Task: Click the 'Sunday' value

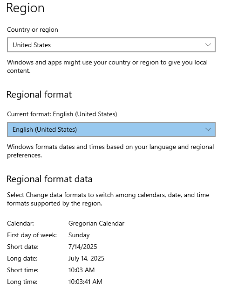Action: click(x=79, y=235)
